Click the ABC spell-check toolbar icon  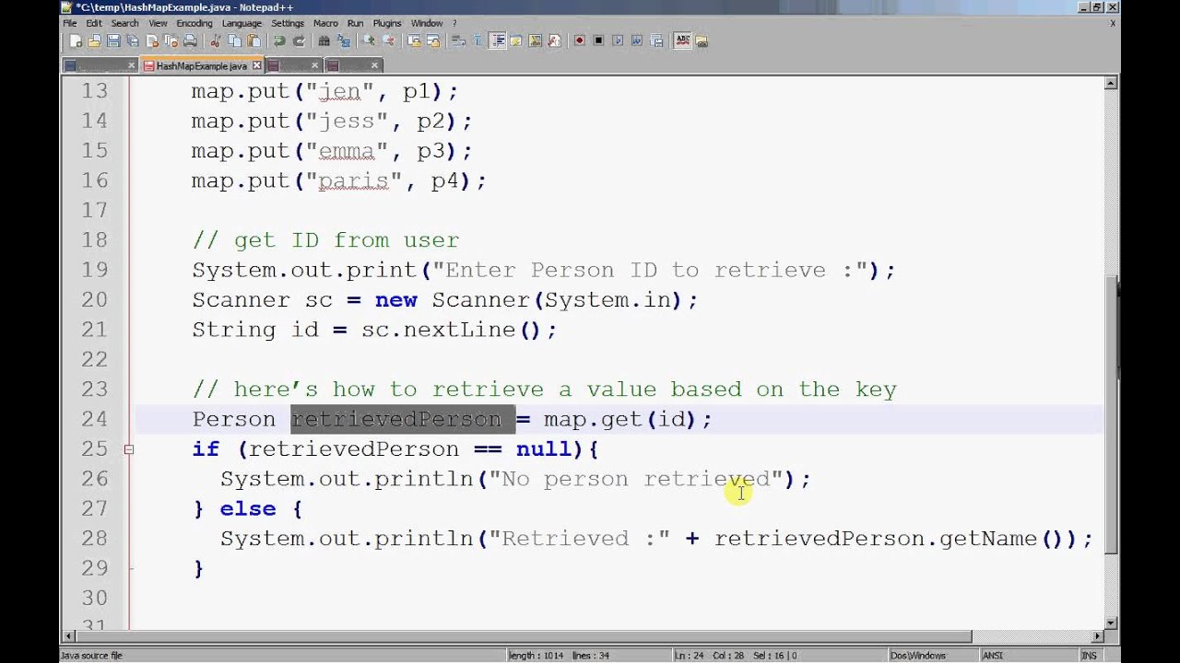coord(682,41)
